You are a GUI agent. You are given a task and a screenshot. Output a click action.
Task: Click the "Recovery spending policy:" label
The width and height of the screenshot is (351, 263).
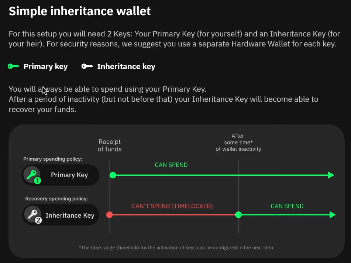(56, 199)
